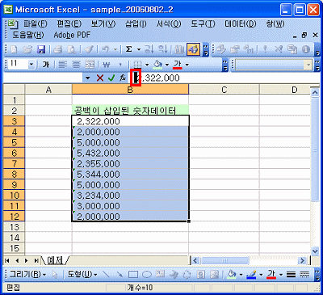This screenshot has width=323, height=295.
Task: Open the 도형(U) AutoShapes button
Action: pos(82,275)
